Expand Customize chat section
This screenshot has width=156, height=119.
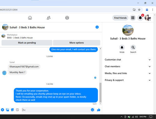click(x=128, y=60)
